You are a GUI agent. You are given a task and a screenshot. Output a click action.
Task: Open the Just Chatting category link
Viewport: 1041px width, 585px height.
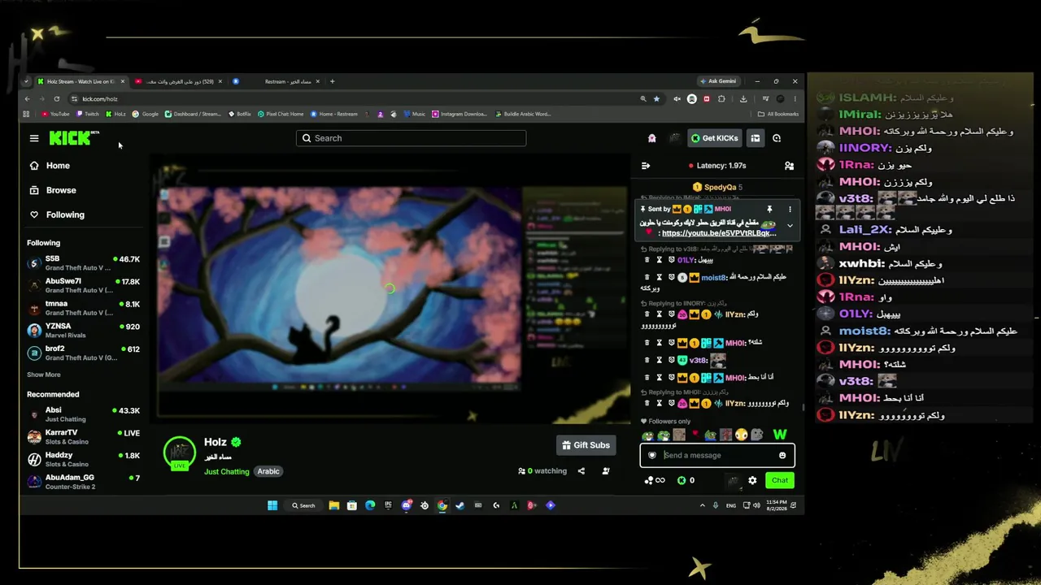[227, 471]
